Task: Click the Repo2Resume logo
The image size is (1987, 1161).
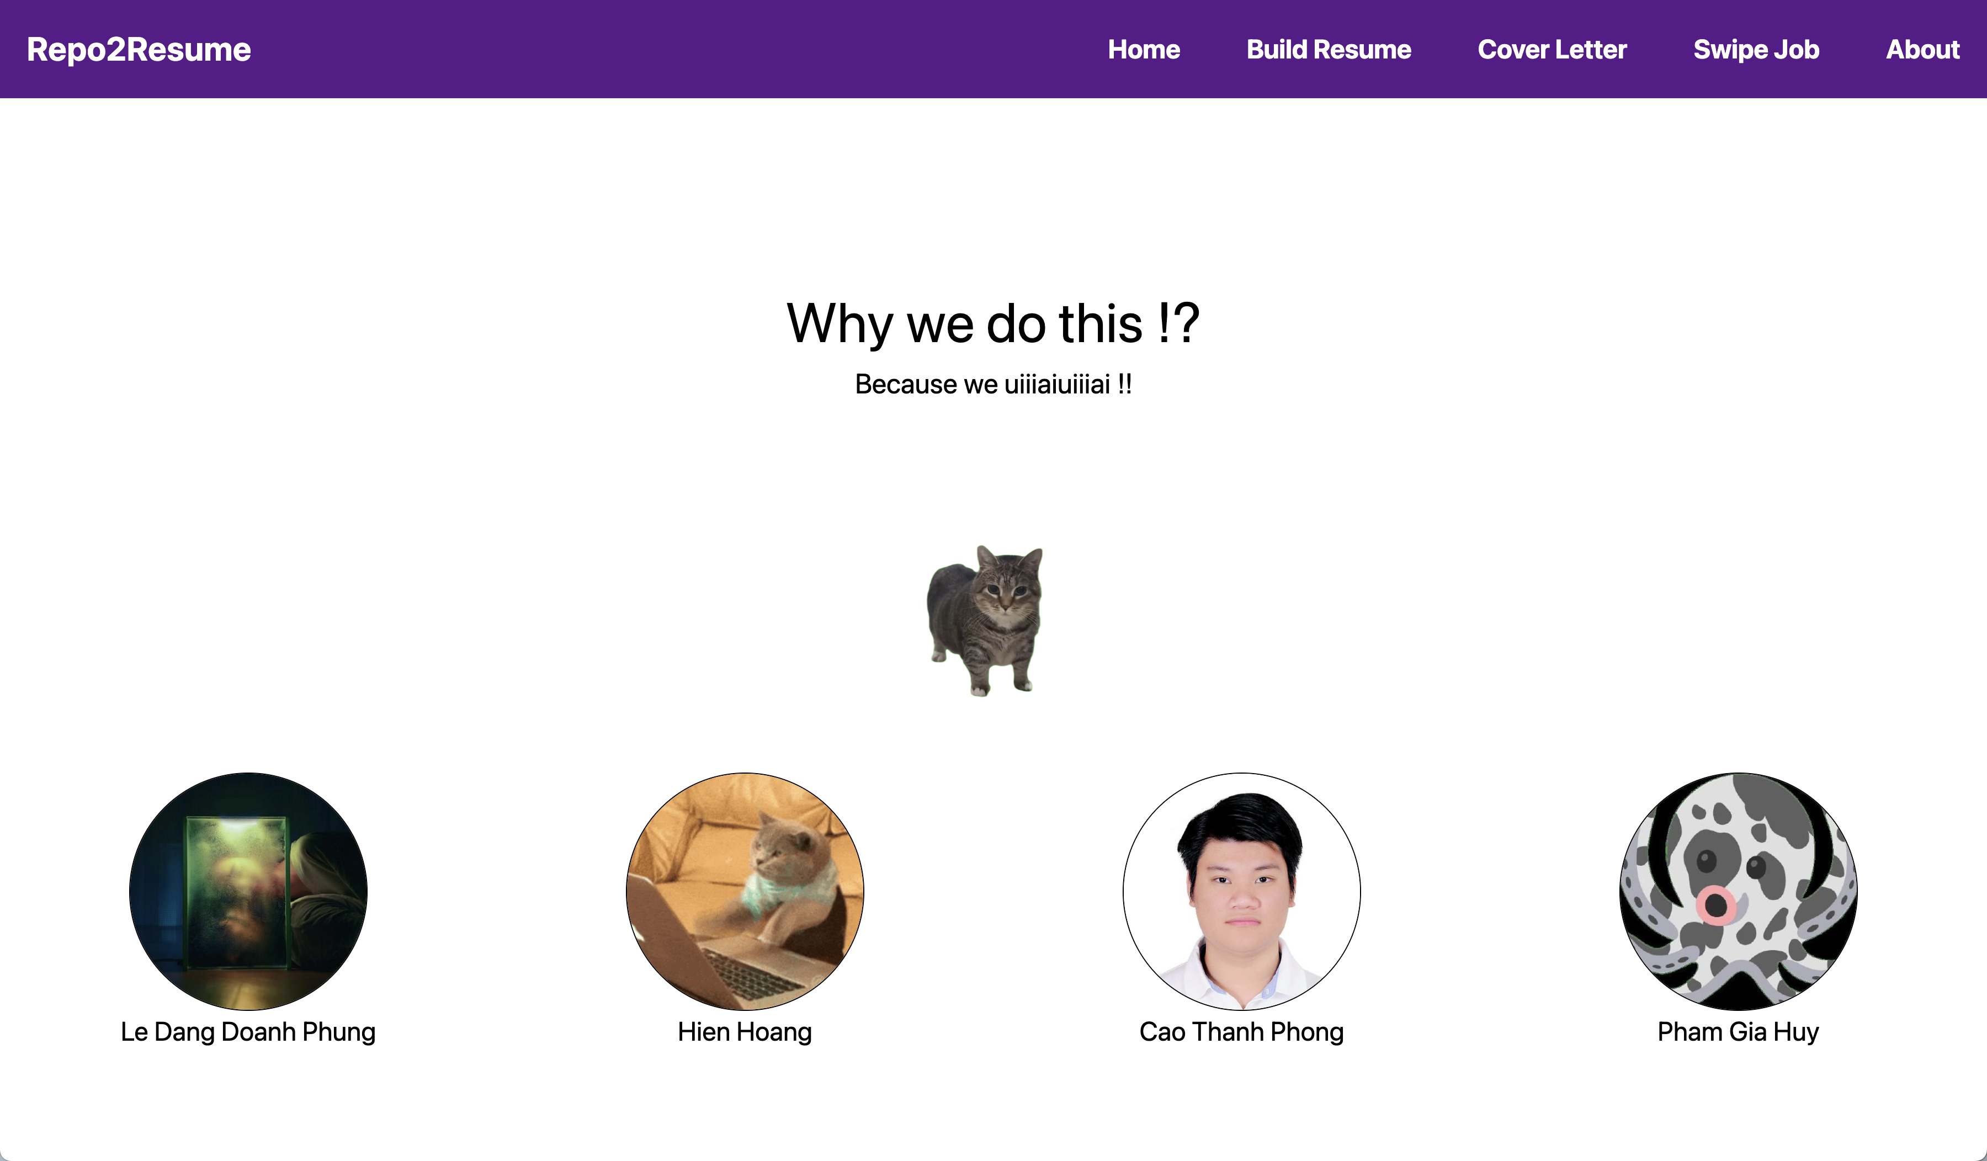Action: 139,50
